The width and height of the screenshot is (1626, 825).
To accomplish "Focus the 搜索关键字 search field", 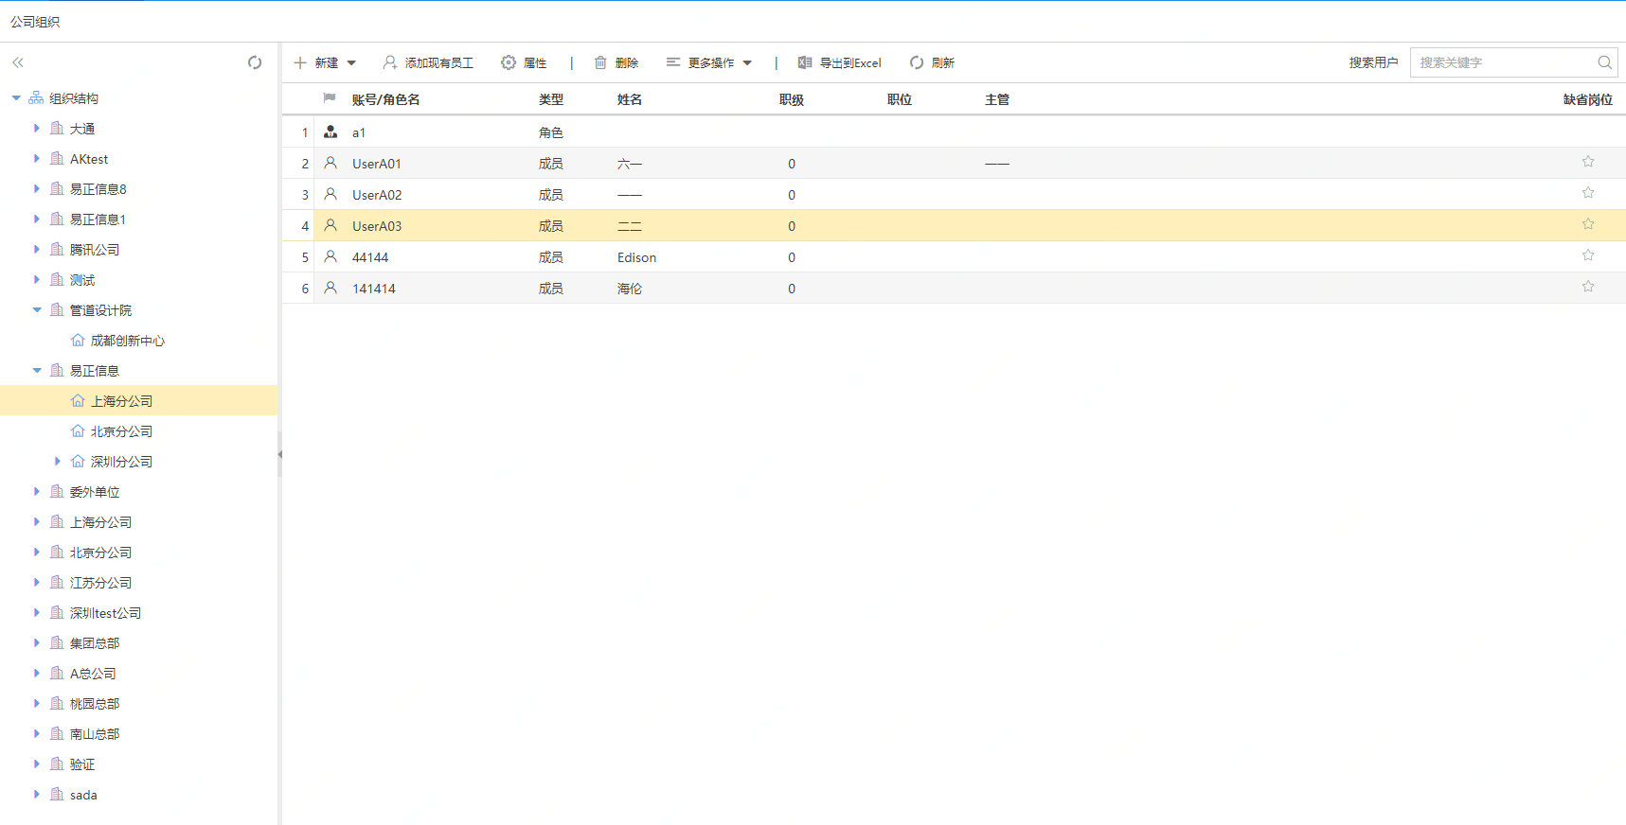I will click(x=1504, y=62).
